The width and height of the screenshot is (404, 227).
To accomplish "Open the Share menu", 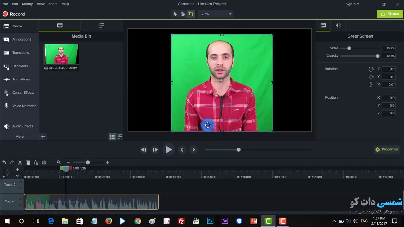I will [53, 4].
